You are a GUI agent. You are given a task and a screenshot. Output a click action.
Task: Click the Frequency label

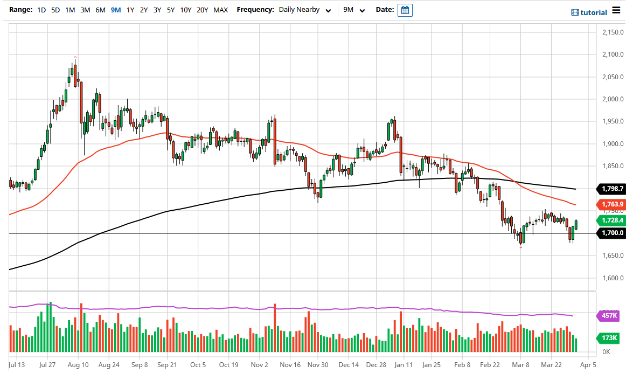coord(255,10)
